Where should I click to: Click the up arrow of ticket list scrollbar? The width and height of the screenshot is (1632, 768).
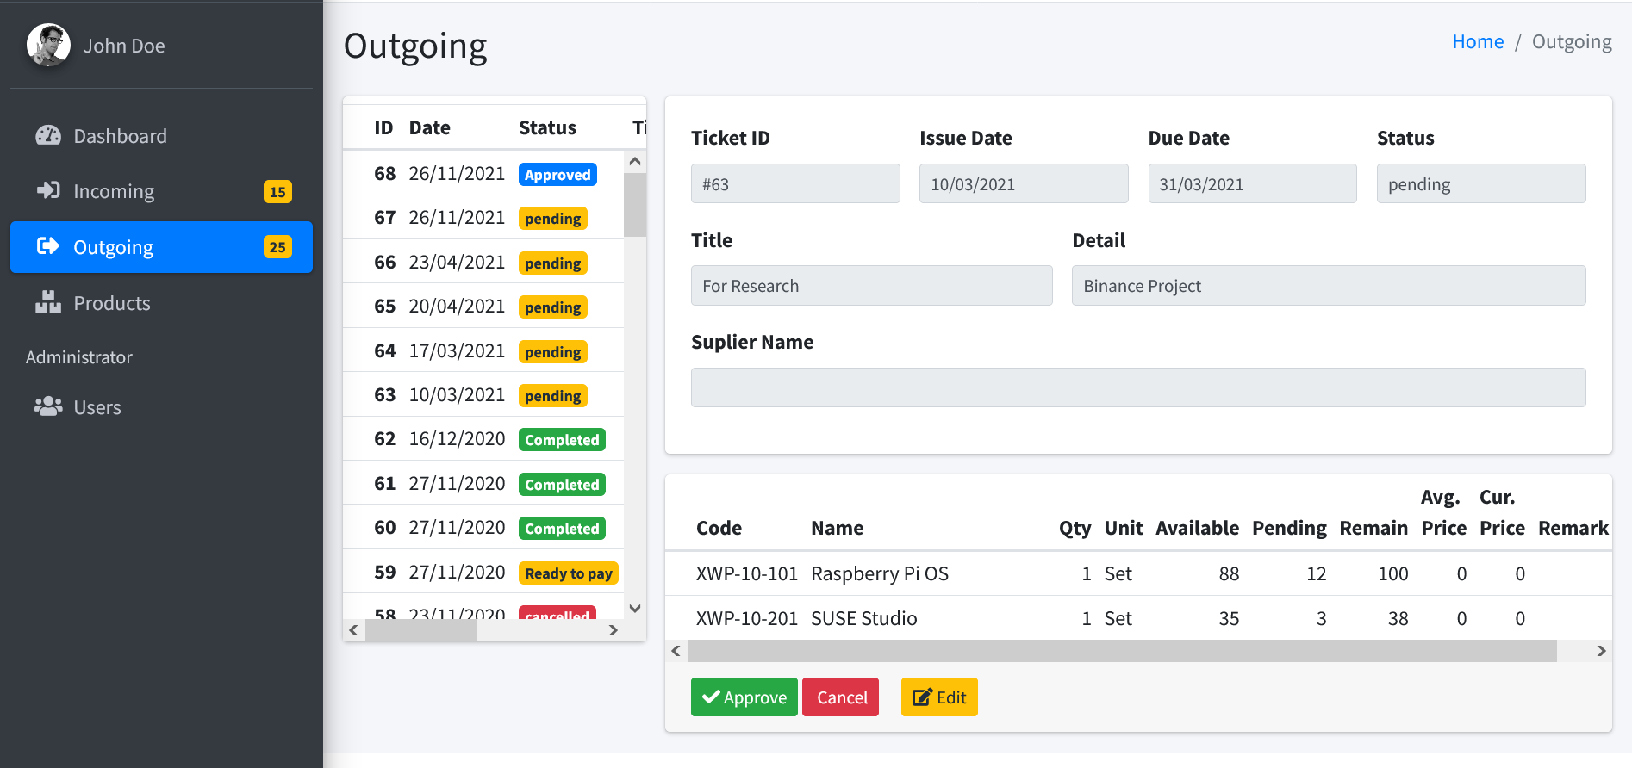point(635,161)
